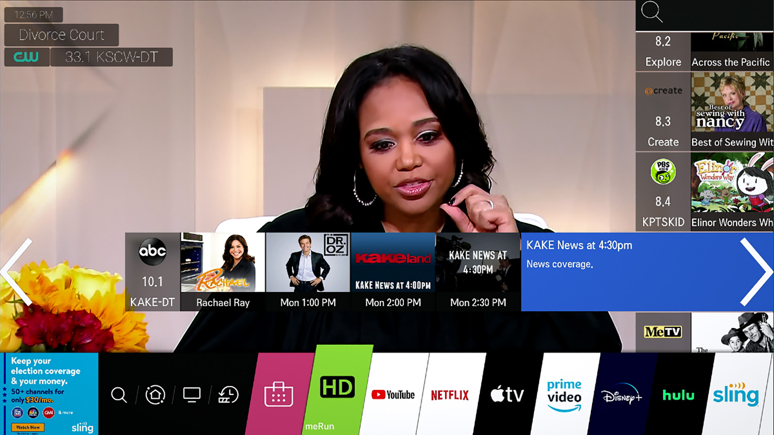Screen dimensions: 774x435
Task: Select Rachael Ray on Mon 1:00 PM
Action: (x=223, y=272)
